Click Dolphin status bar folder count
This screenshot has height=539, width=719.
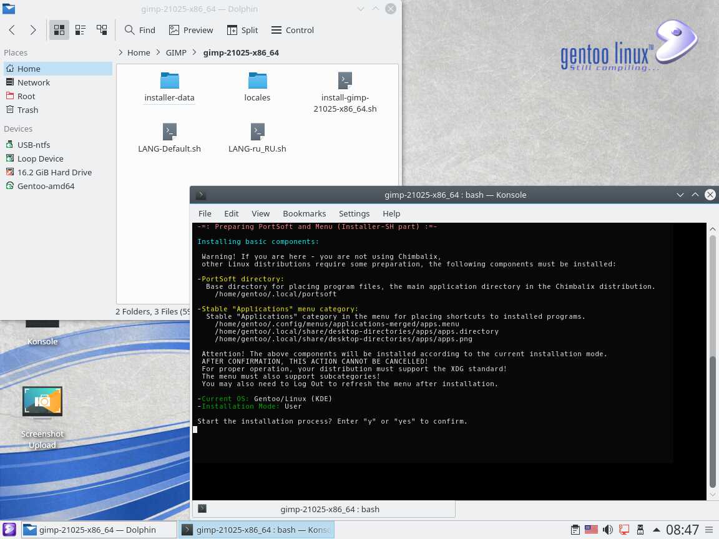[x=152, y=312]
